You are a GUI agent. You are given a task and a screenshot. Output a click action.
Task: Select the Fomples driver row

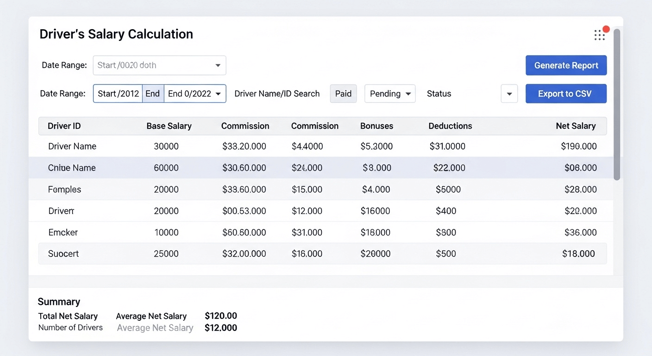[x=65, y=190]
